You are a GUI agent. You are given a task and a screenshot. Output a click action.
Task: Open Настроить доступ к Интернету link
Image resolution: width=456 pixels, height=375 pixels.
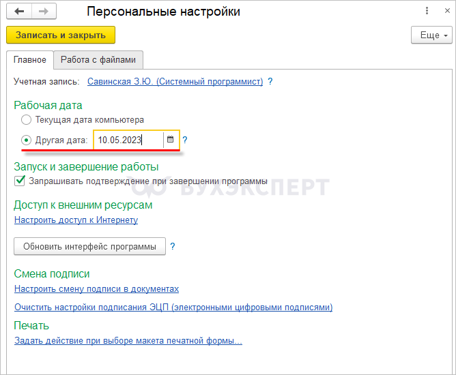(x=76, y=220)
